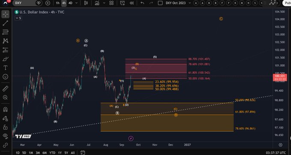Viewport: 291px width, 155px height.
Task: Start bar replay mode
Action: click(x=131, y=3)
